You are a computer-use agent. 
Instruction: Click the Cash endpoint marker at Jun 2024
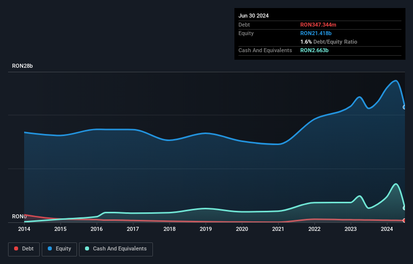tap(404, 208)
